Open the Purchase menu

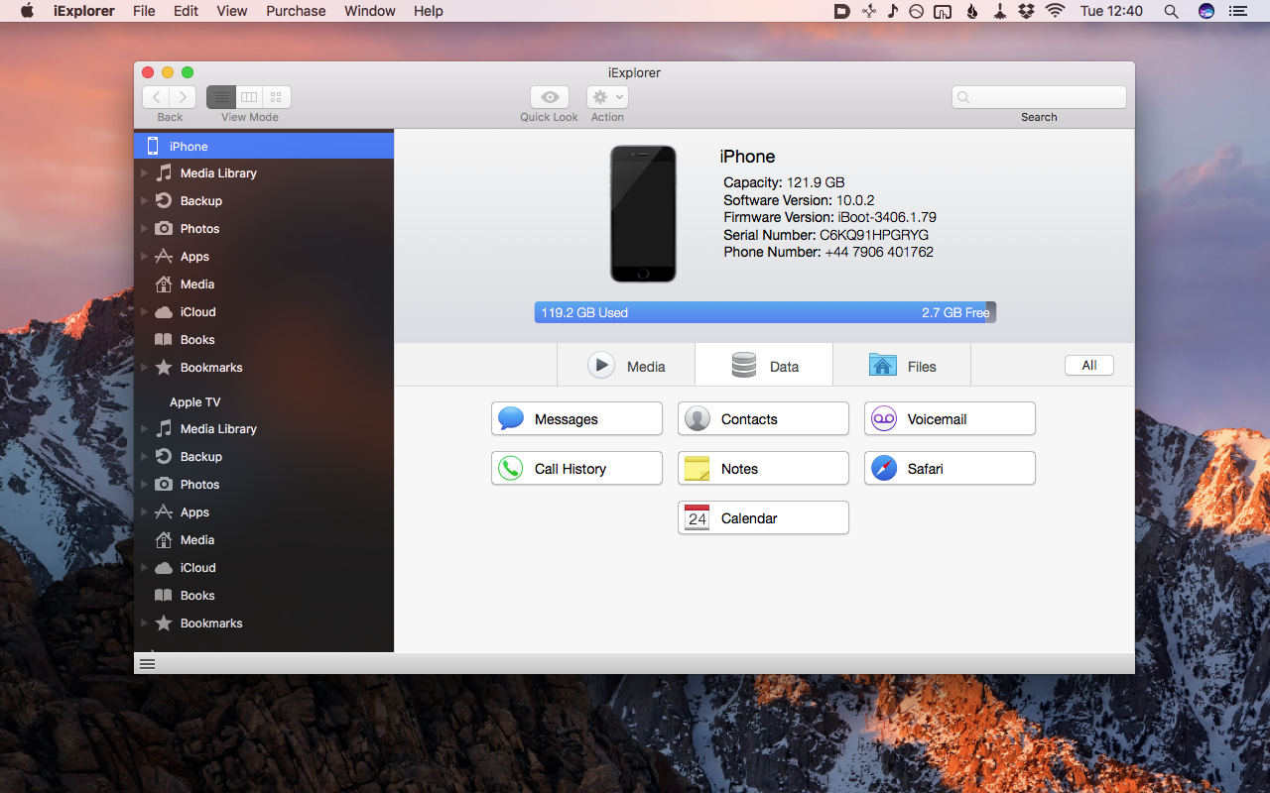(x=296, y=11)
